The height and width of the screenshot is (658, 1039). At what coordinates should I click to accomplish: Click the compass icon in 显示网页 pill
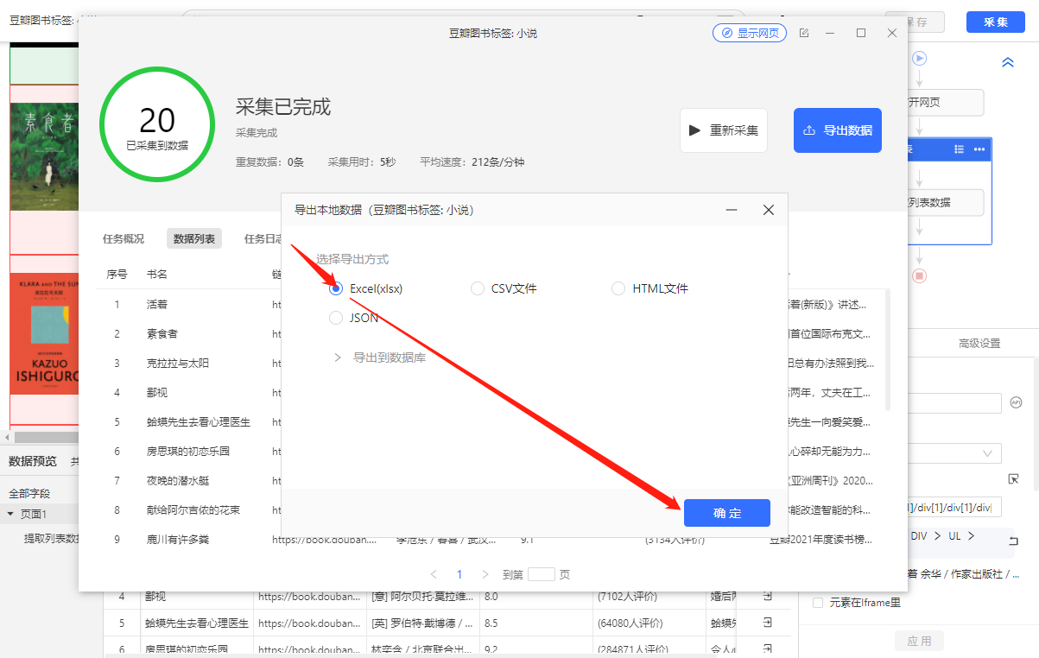pyautogui.click(x=725, y=33)
